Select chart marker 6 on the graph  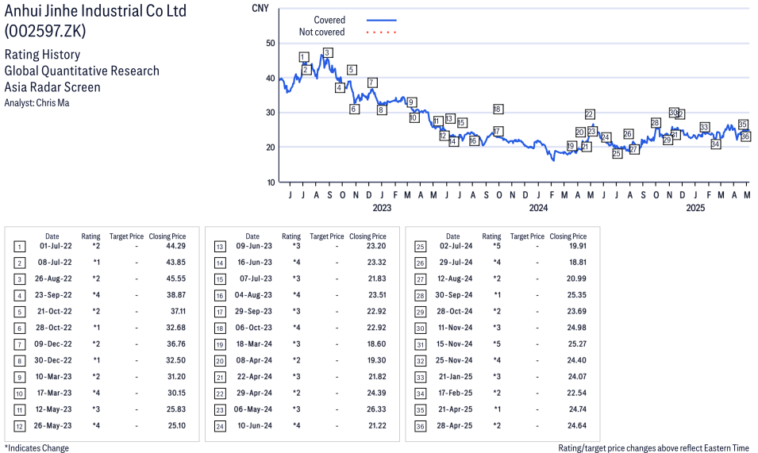point(354,109)
